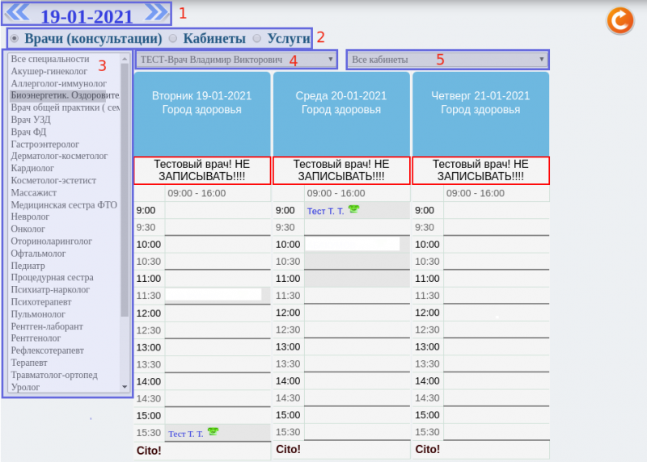Click green phone icon in Wednesday 9:00 slot

coord(353,209)
